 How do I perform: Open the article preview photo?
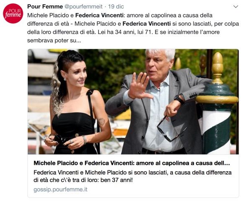[x=133, y=102]
